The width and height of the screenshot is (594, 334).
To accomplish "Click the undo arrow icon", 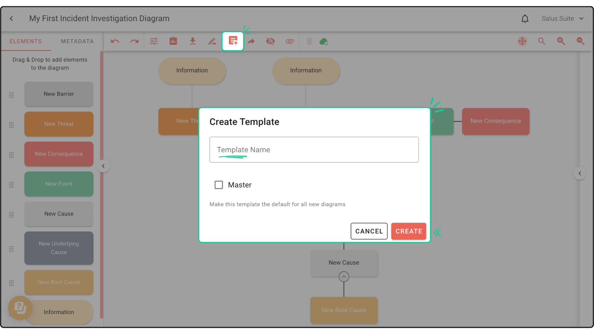I will pos(115,41).
